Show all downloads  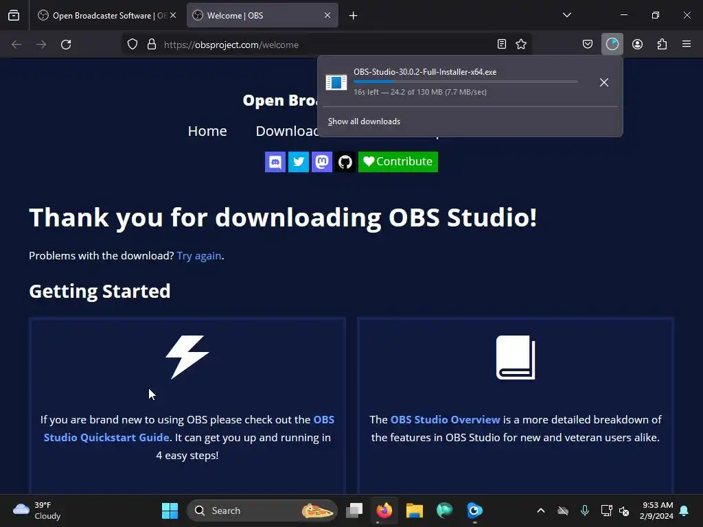point(364,121)
